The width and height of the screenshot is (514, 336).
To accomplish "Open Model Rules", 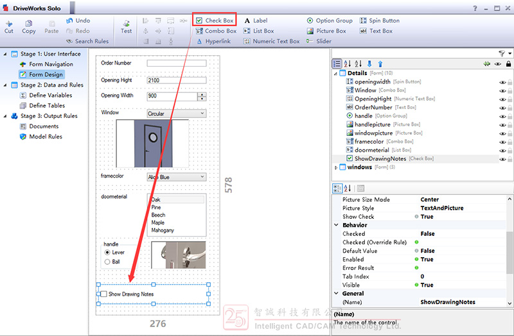I will click(46, 137).
